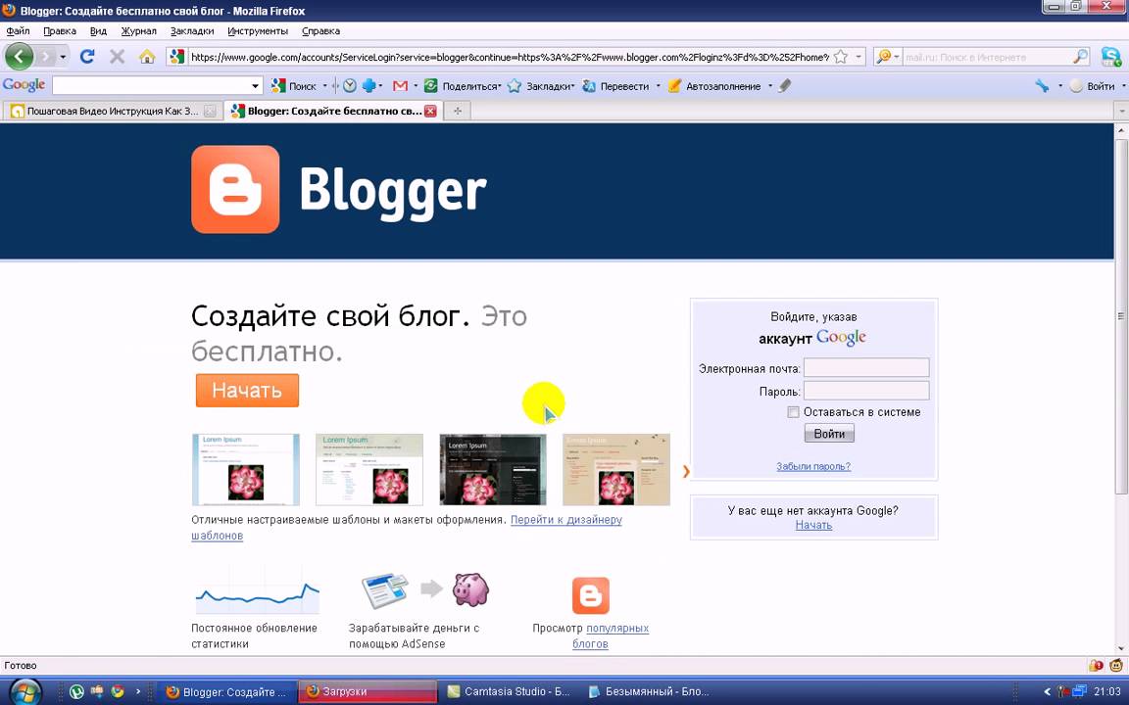This screenshot has height=705, width=1129.
Task: Switch to the Пошаговая Видео Инструкция tab
Action: coord(113,111)
